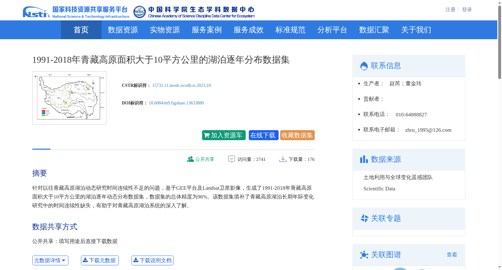Click the page vertical scrollbar thumb

499,42
